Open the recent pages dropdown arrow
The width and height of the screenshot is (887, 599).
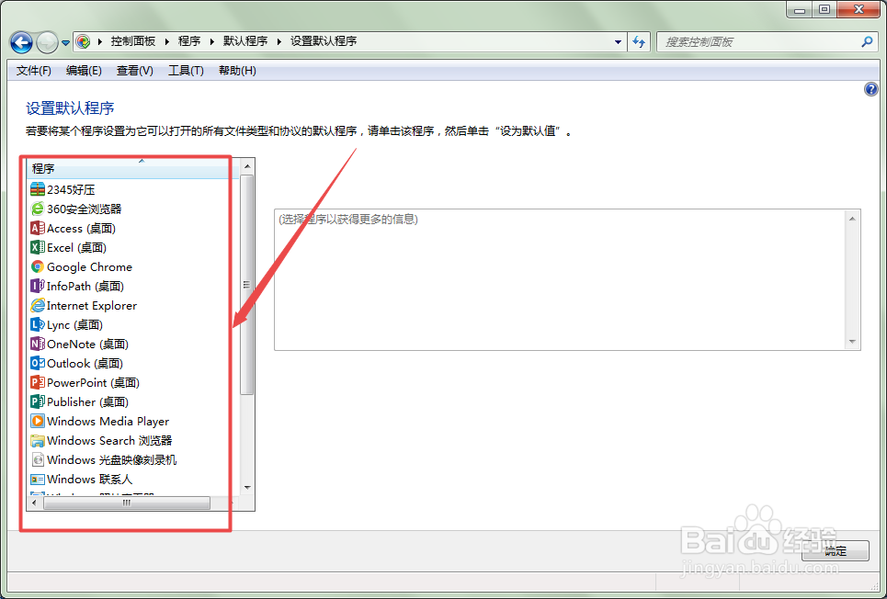pyautogui.click(x=65, y=42)
